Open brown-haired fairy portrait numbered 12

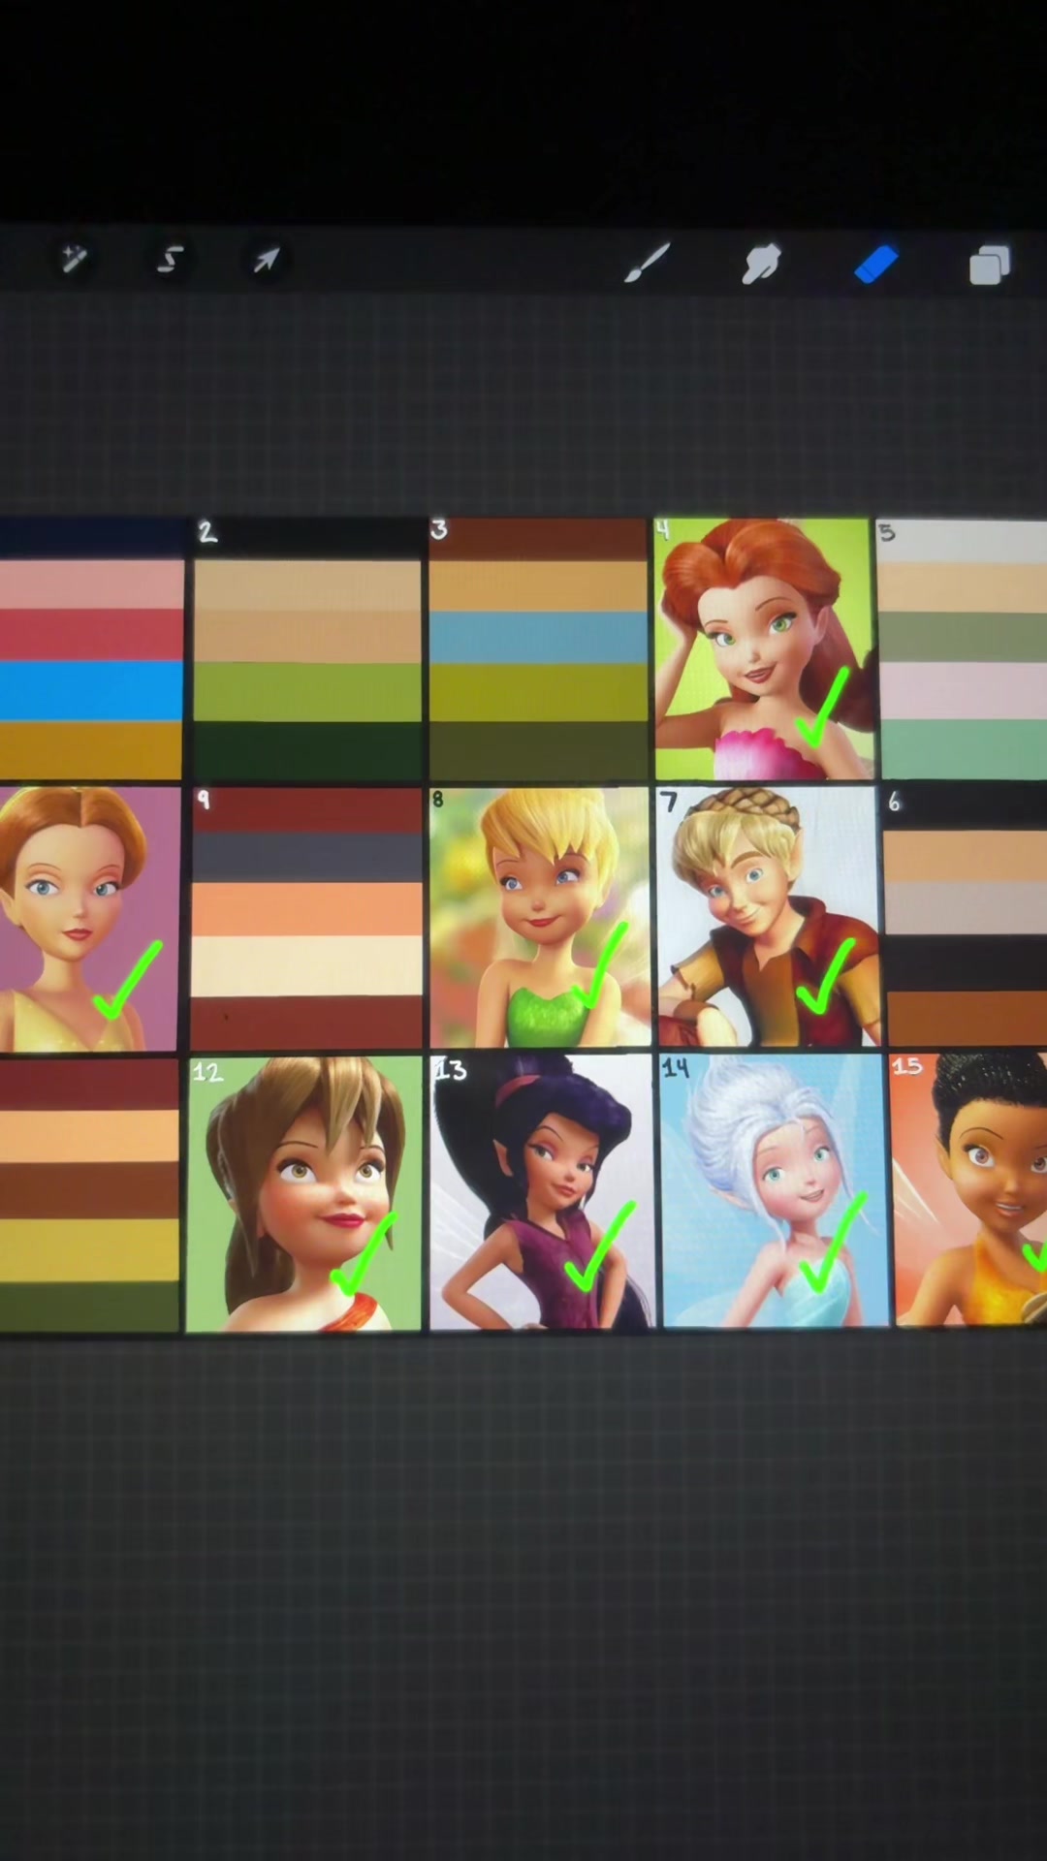(x=304, y=1193)
